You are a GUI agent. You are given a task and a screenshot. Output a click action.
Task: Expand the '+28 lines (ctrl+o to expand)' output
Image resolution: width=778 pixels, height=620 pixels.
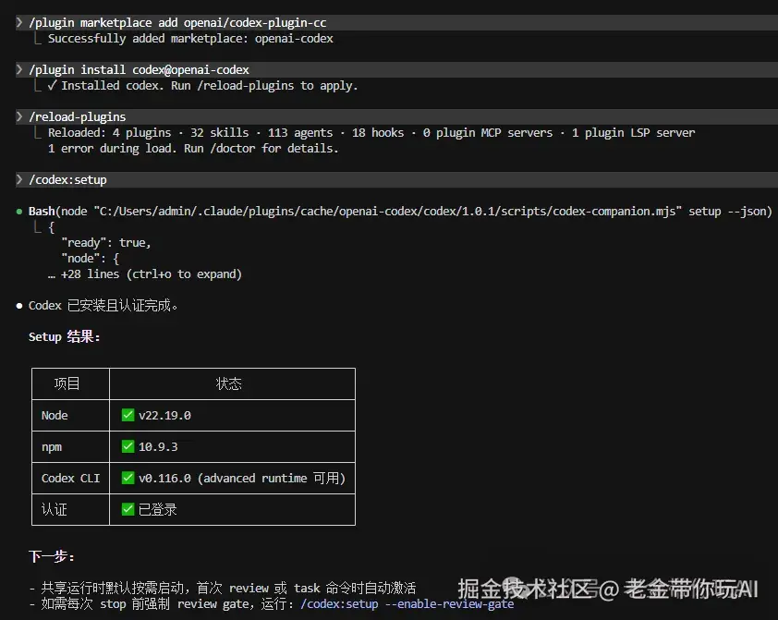click(x=145, y=274)
